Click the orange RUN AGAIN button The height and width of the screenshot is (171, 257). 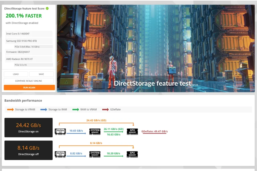coord(29,87)
